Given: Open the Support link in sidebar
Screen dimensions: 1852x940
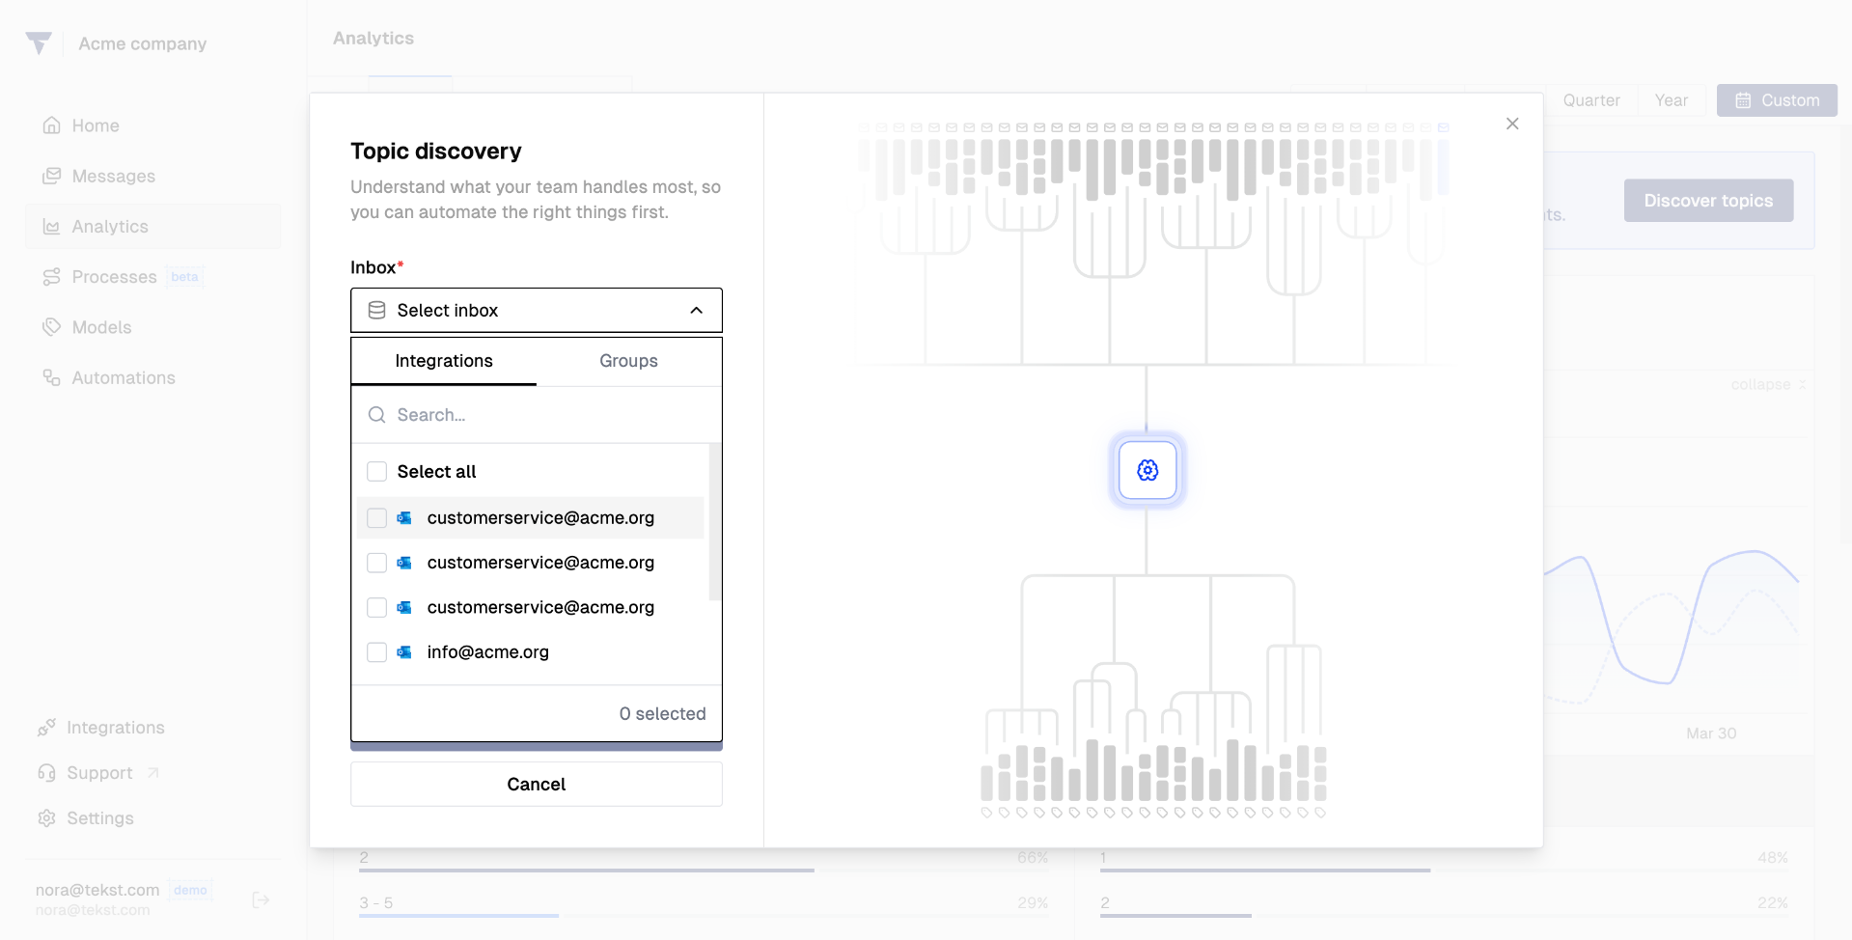Looking at the screenshot, I should [x=98, y=773].
